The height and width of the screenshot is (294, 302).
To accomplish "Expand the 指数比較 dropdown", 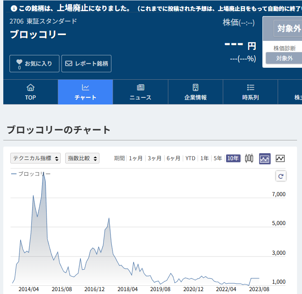I will [x=82, y=158].
